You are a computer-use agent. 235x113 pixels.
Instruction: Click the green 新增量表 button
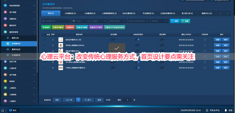(46, 28)
